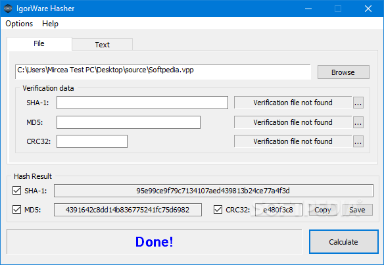Click the IgorWare Hasher app icon
The height and width of the screenshot is (265, 384).
(8, 9)
